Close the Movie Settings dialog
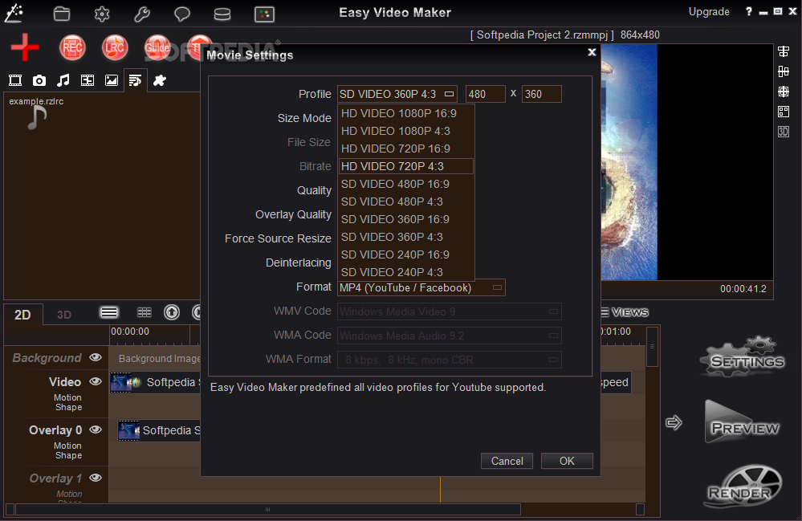The height and width of the screenshot is (521, 802). 592,52
